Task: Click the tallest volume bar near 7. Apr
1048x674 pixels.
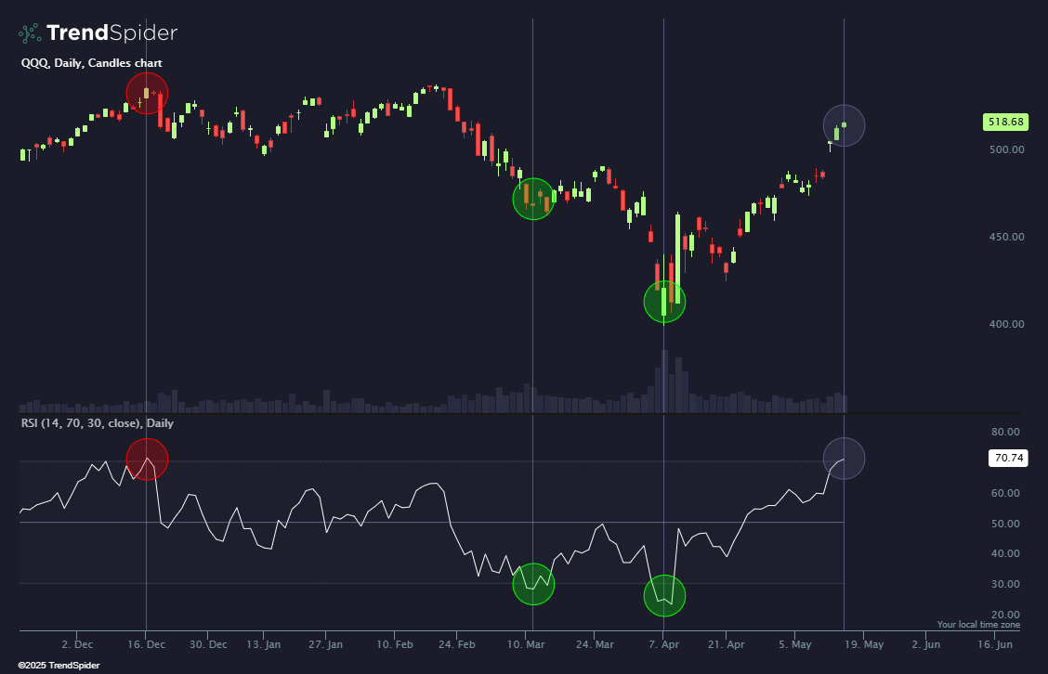Action: click(664, 382)
